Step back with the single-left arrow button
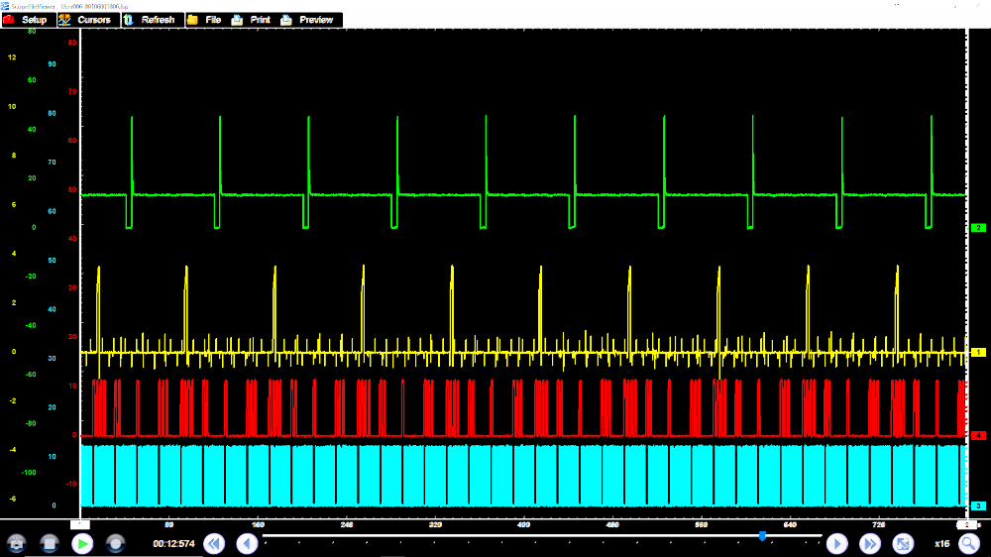991x557 pixels. tap(248, 543)
